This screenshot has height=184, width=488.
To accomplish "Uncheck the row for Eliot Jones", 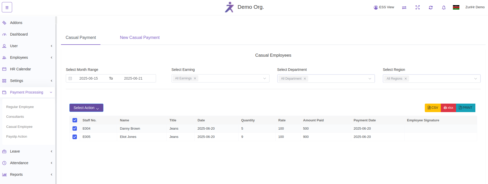I will 75,137.
